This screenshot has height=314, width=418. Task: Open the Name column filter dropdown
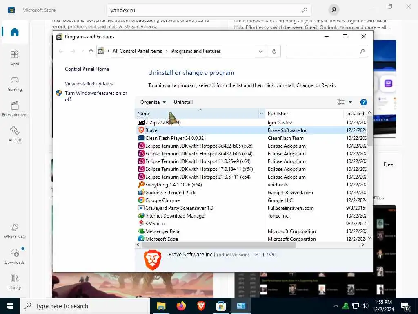click(x=261, y=114)
